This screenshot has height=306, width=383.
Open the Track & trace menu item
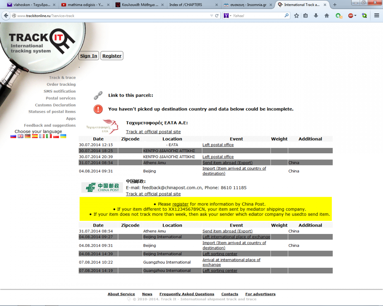[62, 77]
